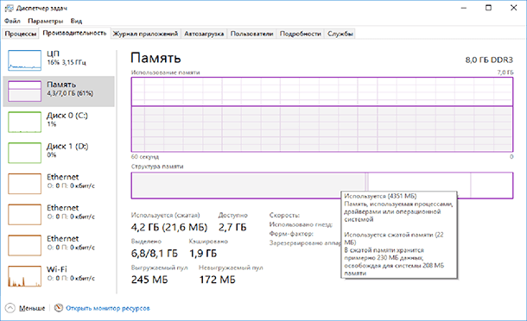Click the 60 секунд axis label
This screenshot has width=527, height=321.
[x=145, y=157]
